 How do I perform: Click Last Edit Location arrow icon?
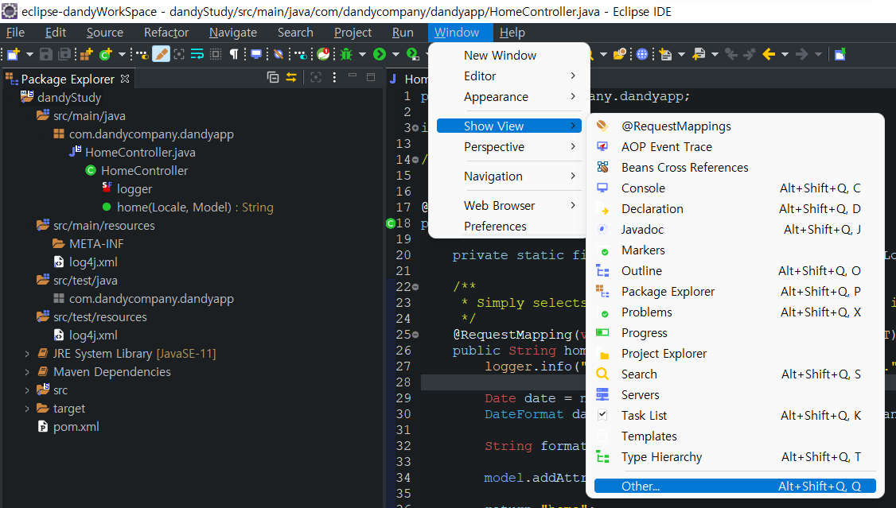click(x=731, y=54)
